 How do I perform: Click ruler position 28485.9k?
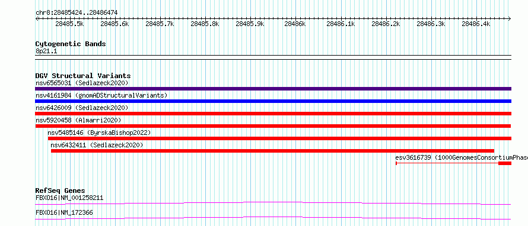point(250,24)
